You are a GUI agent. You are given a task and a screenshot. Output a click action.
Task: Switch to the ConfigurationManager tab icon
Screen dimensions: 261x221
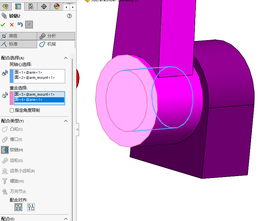point(31,6)
